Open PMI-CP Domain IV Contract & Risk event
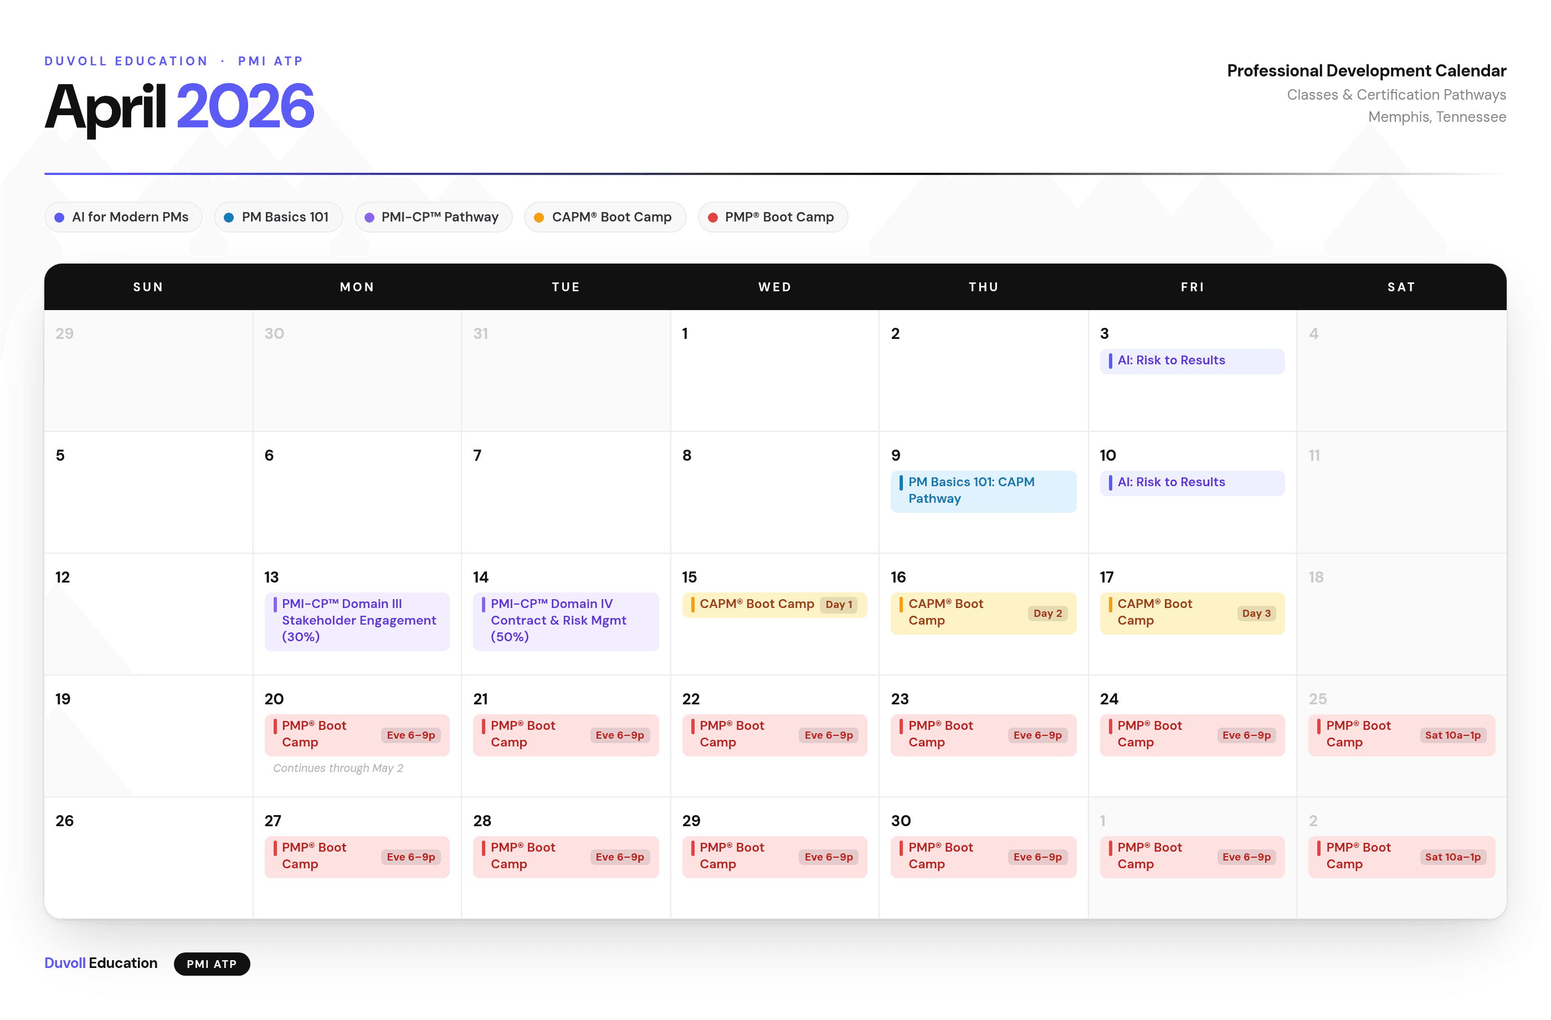The width and height of the screenshot is (1551, 1020). point(566,621)
